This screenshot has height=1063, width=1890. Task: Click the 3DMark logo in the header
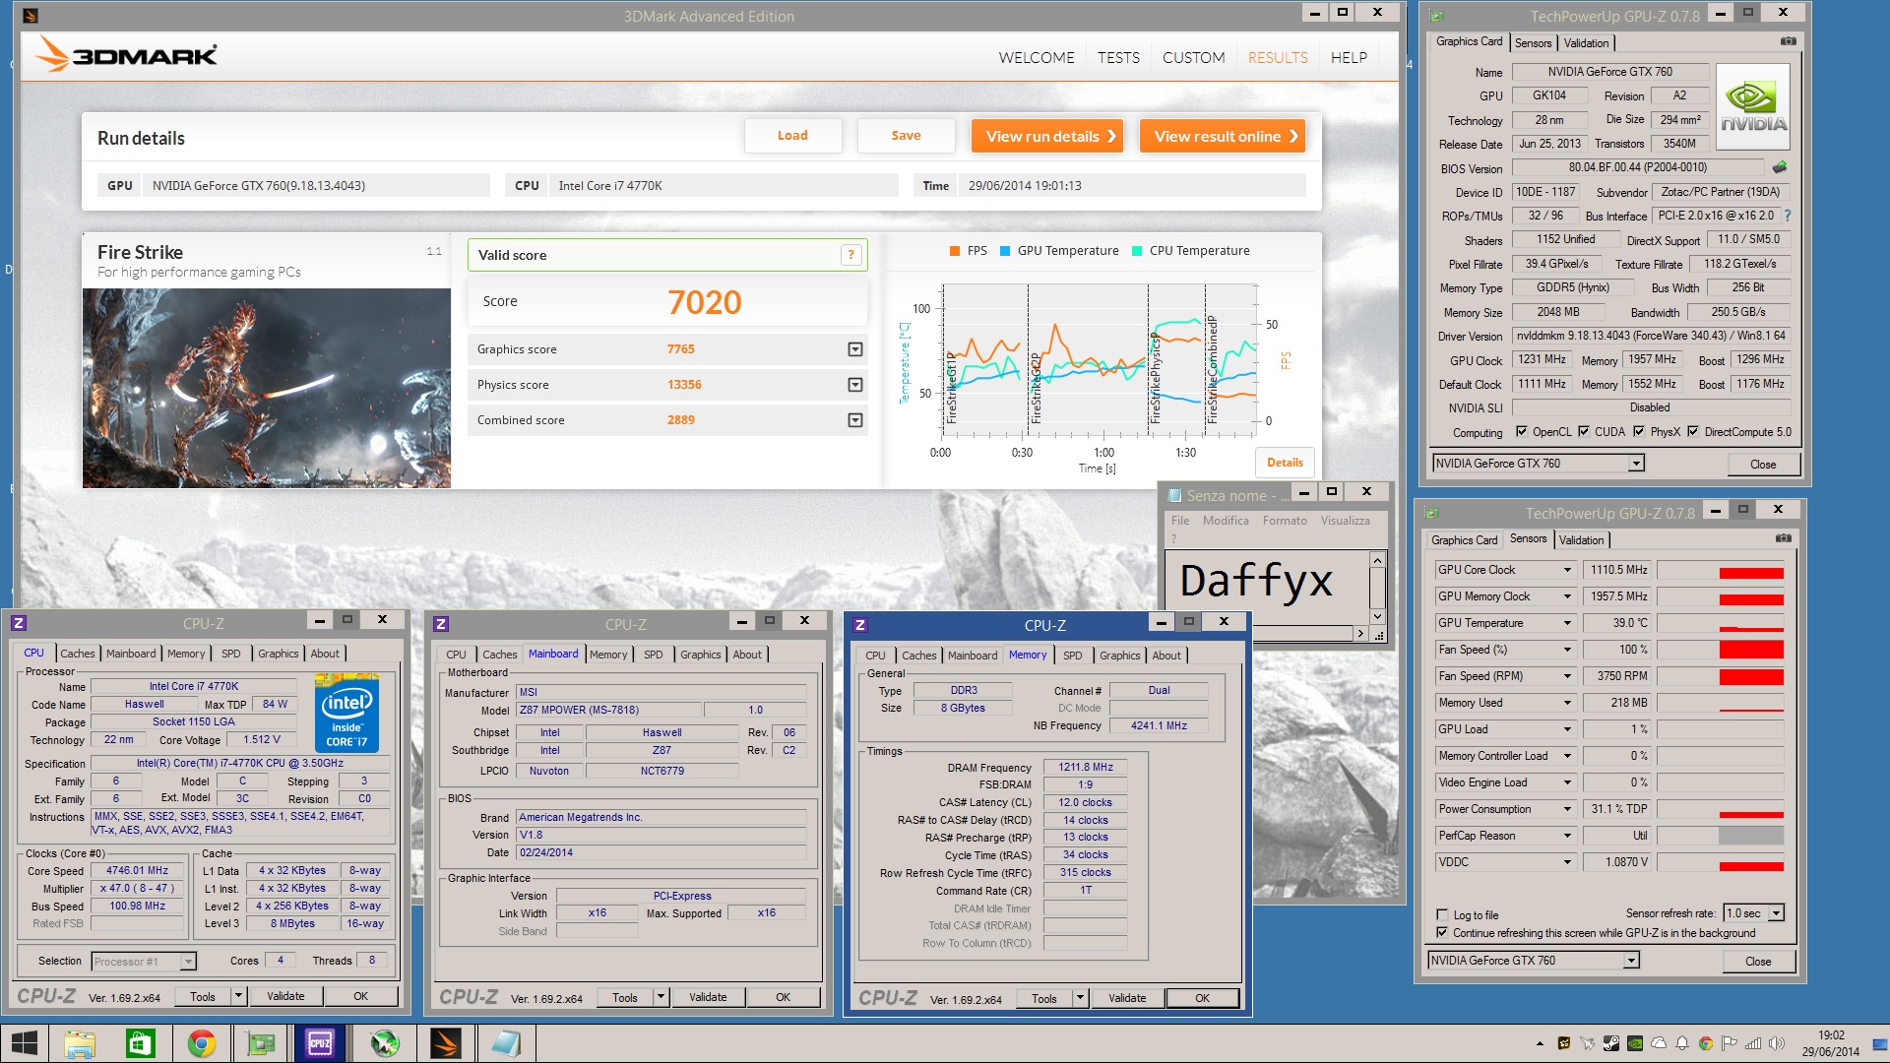coord(127,55)
